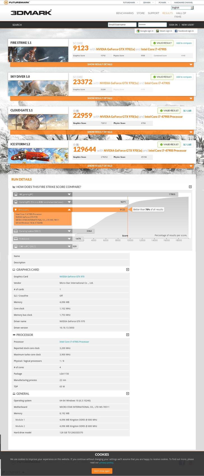Click the orange 9123 score bar

pyautogui.click(x=100, y=210)
